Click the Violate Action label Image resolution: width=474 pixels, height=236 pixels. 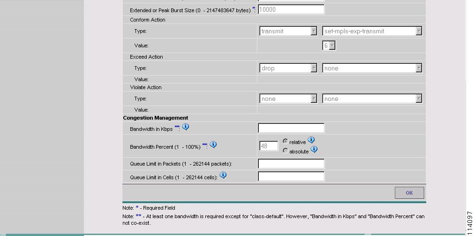click(x=146, y=87)
